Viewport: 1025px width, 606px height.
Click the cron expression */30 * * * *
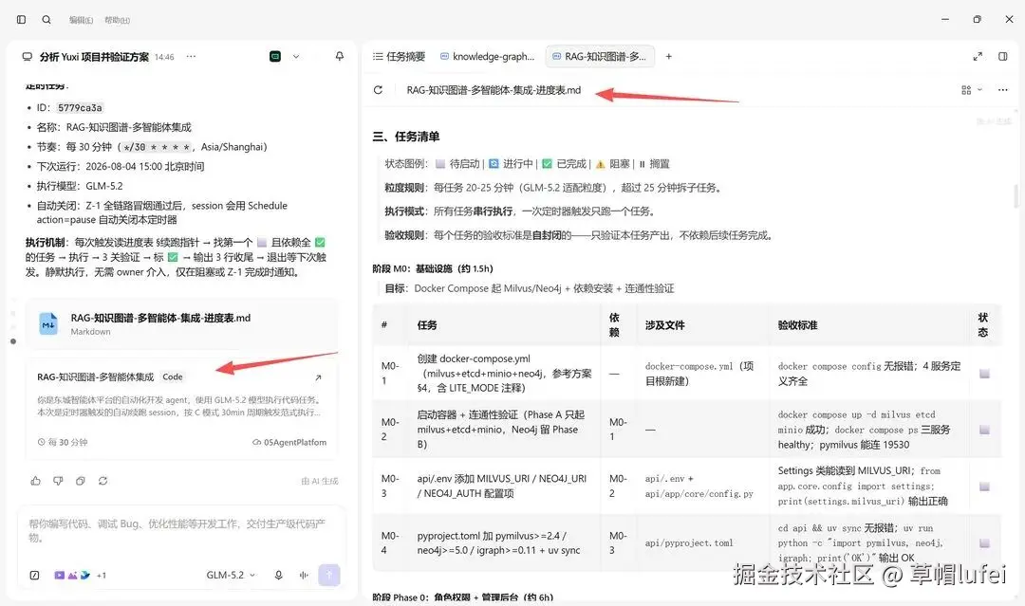[x=157, y=147]
